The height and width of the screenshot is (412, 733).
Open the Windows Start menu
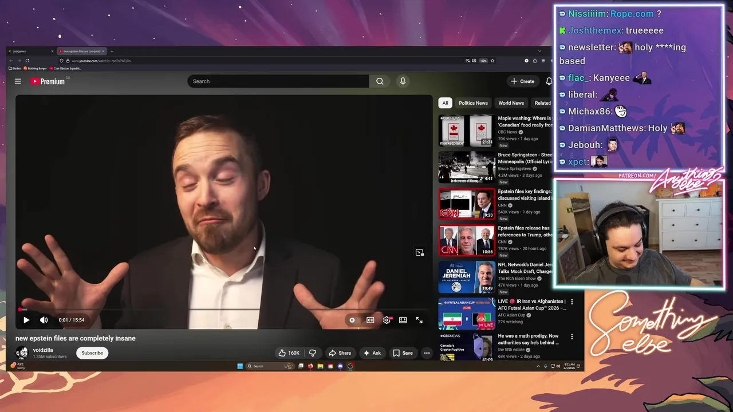(x=240, y=366)
